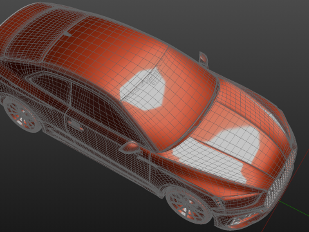Click the green axis line
Image resolution: width=309 pixels, height=232 pixels.
(294, 208)
